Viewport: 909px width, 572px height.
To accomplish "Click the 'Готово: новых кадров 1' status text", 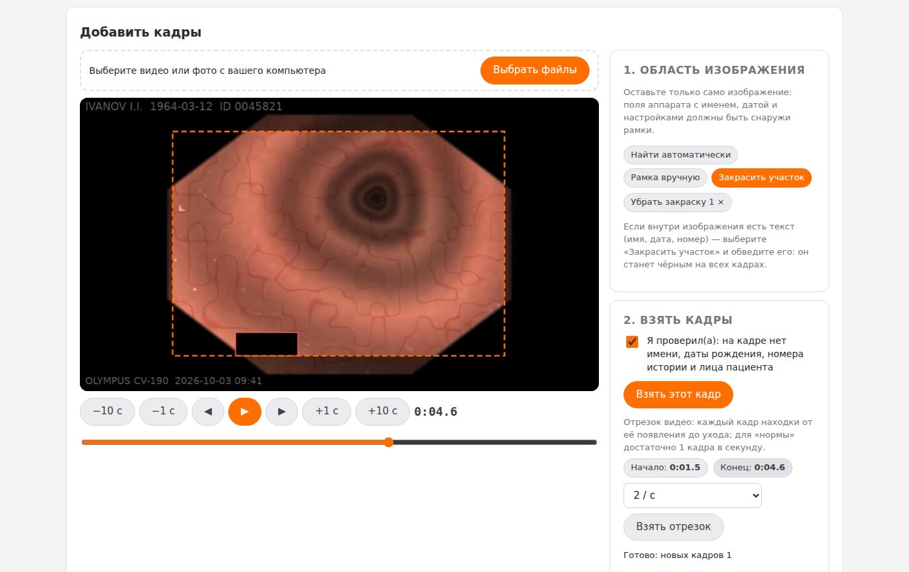I will point(677,555).
